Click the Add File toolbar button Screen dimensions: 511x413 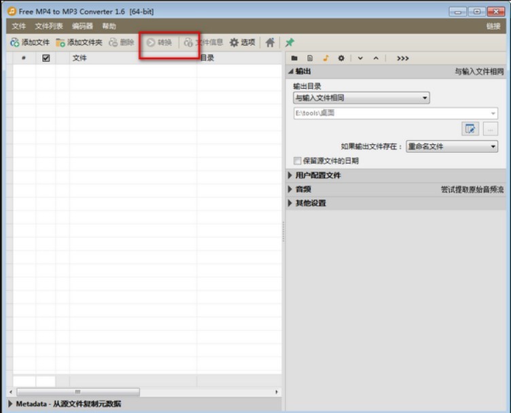click(x=30, y=42)
